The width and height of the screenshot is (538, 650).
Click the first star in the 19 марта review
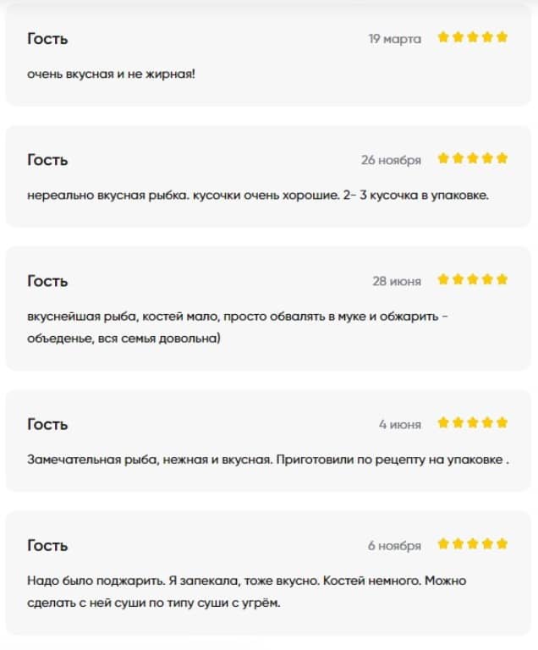[x=443, y=37]
